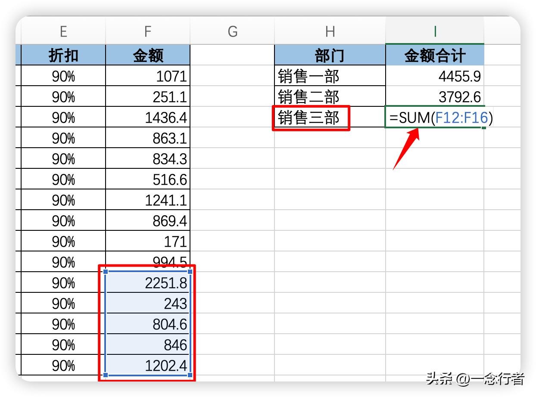Click the cell with value 1436.4
This screenshot has height=397, width=536.
pyautogui.click(x=148, y=118)
